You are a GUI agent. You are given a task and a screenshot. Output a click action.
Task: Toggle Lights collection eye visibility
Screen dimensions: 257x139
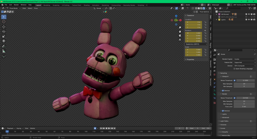point(249,20)
